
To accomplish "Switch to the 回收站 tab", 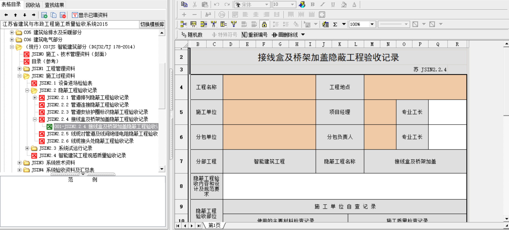I will click(33, 5).
